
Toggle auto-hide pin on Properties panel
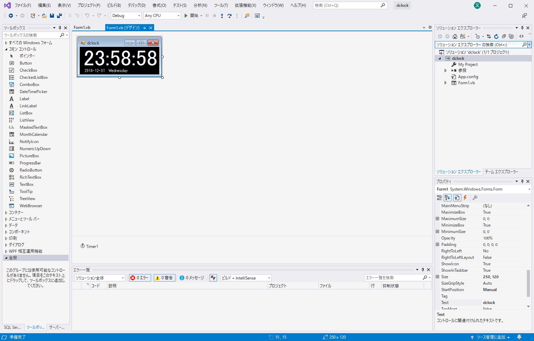522,181
